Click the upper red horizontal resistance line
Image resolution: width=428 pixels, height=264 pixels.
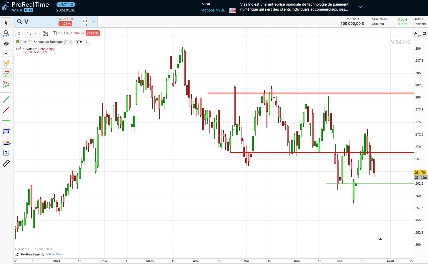[x=310, y=93]
